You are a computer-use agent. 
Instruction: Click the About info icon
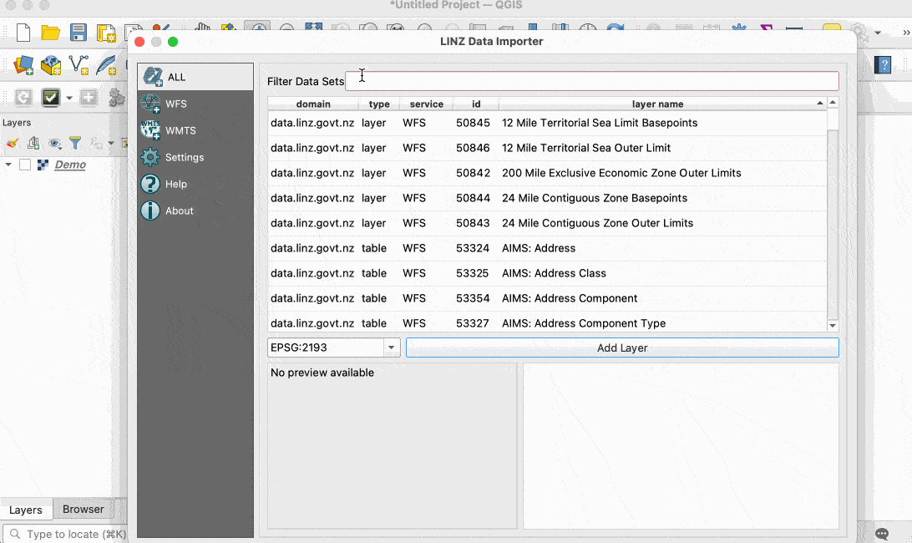click(x=150, y=211)
